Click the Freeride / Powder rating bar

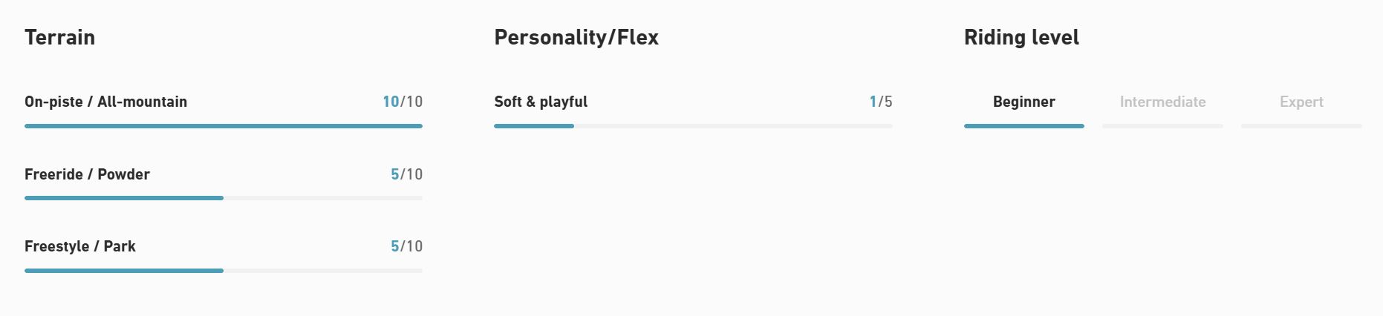click(x=223, y=198)
